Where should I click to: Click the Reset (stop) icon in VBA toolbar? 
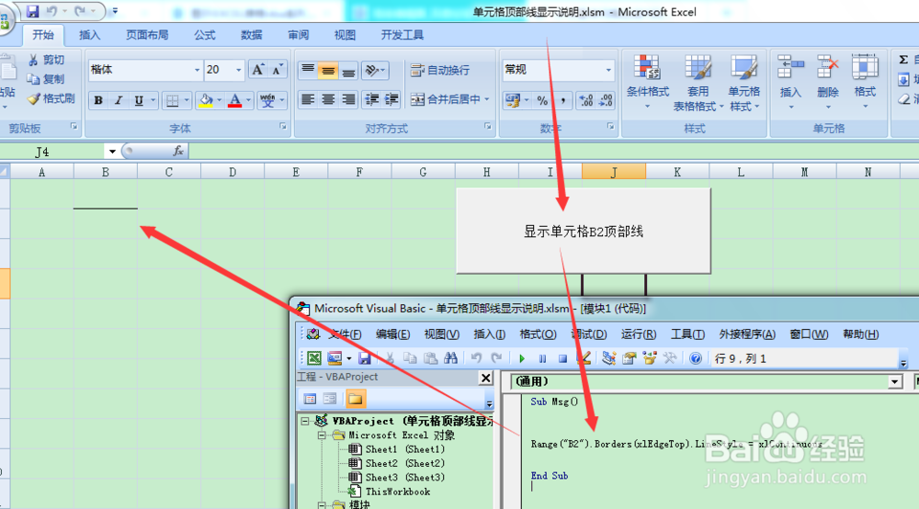tap(562, 358)
